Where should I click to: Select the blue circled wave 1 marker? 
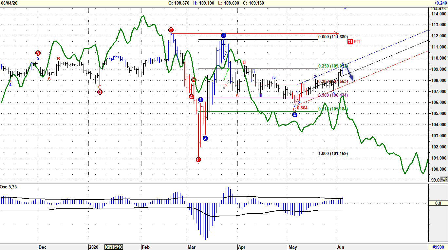pos(201,100)
